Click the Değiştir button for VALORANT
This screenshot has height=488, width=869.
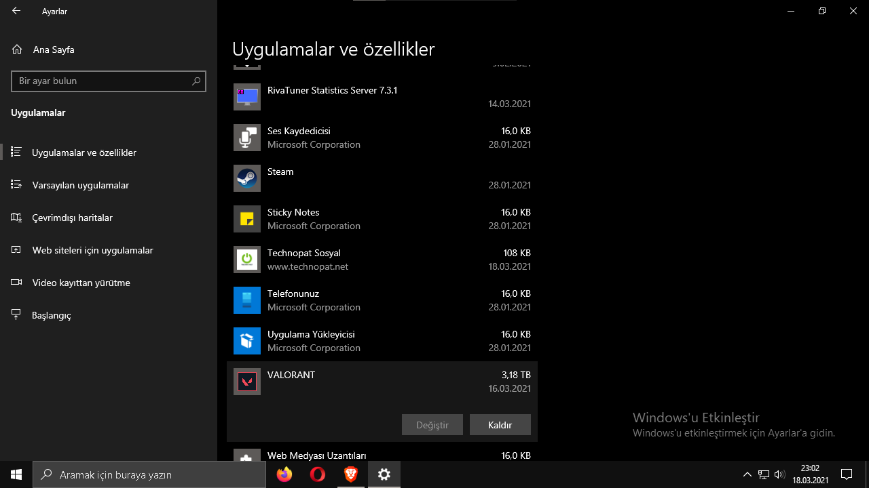pos(432,425)
